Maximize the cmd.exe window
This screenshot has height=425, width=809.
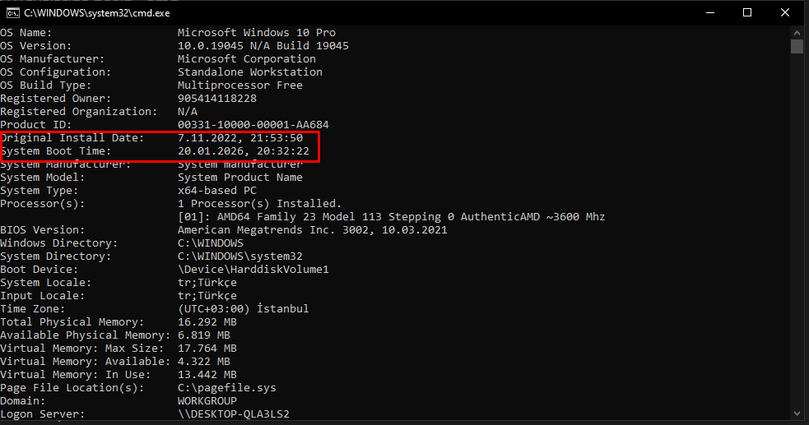pyautogui.click(x=747, y=13)
